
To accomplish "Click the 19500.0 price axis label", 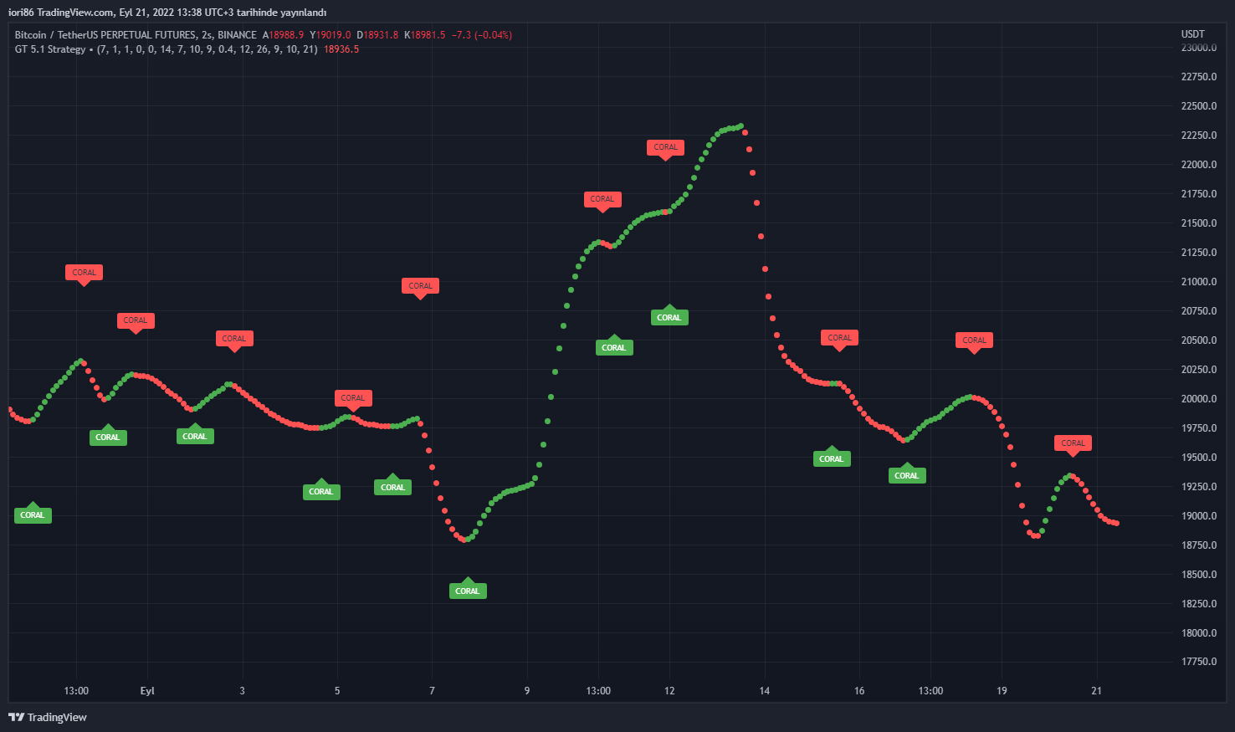I will point(1199,458).
